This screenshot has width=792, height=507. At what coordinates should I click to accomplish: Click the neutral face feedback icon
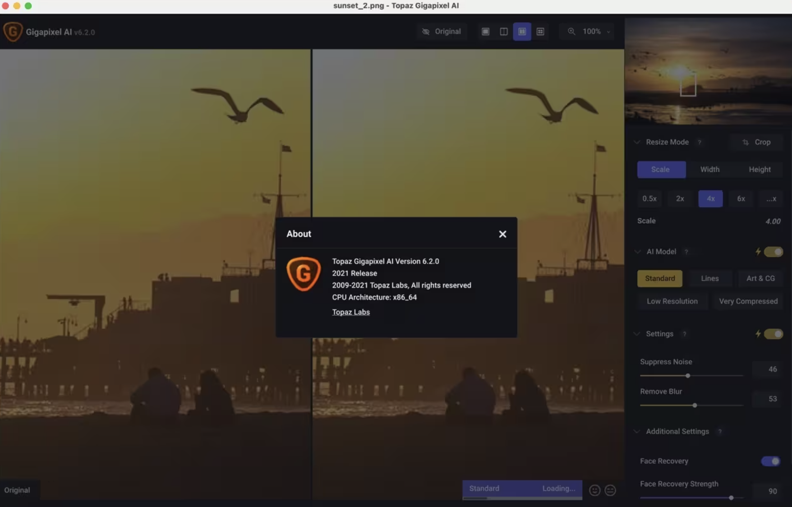(x=610, y=490)
